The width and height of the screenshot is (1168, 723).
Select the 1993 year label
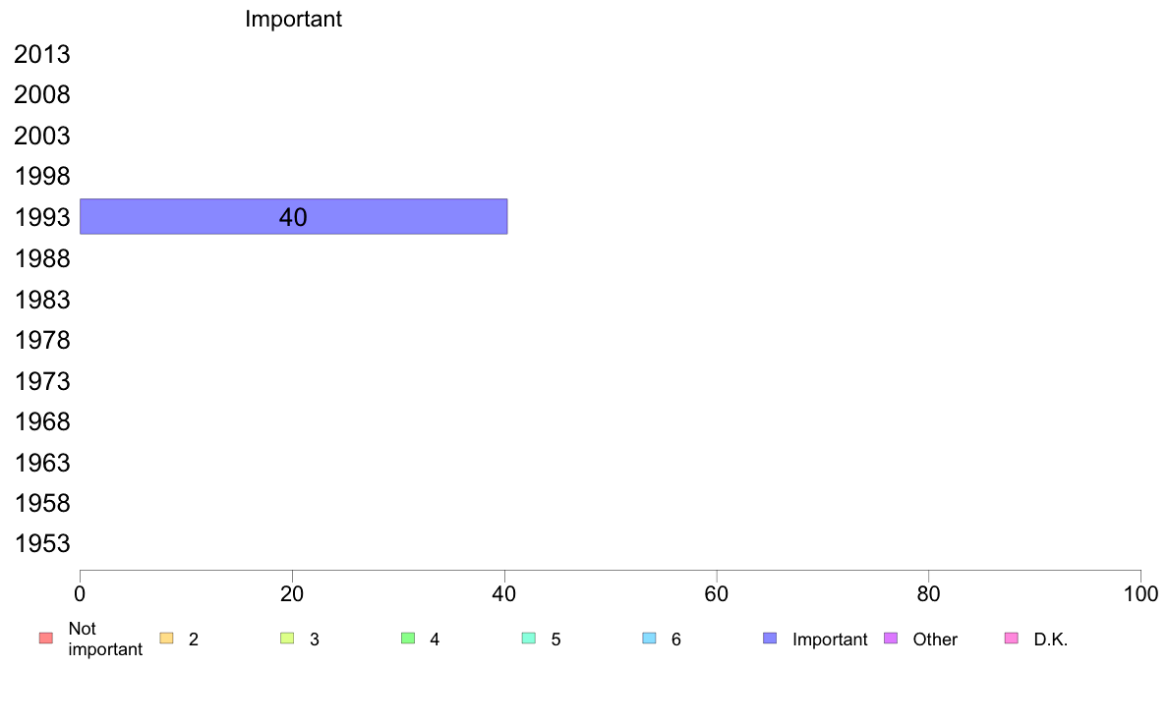click(x=42, y=217)
